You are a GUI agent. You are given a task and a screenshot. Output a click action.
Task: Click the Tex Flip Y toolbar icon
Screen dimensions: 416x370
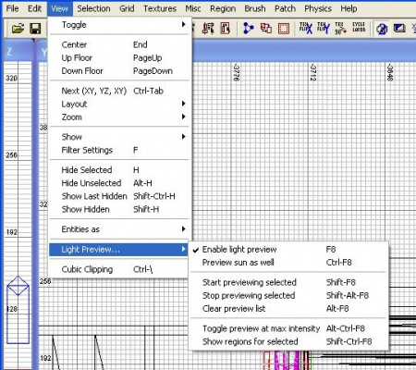[x=324, y=28]
